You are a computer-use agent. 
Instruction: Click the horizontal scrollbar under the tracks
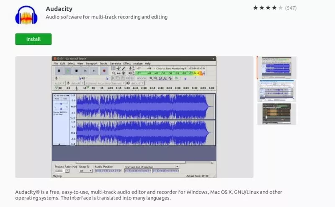pos(144,162)
